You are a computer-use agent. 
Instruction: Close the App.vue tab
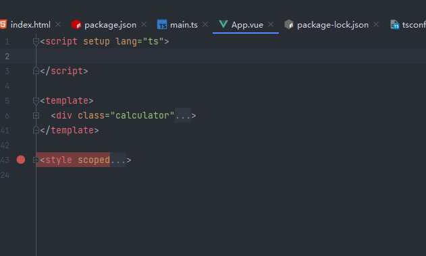271,25
